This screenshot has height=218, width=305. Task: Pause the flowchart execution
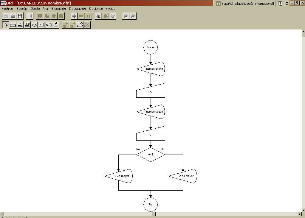coord(88,16)
